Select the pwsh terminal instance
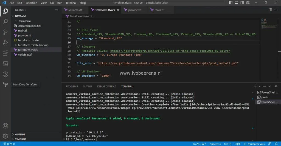281x146 pixels. click(268, 97)
